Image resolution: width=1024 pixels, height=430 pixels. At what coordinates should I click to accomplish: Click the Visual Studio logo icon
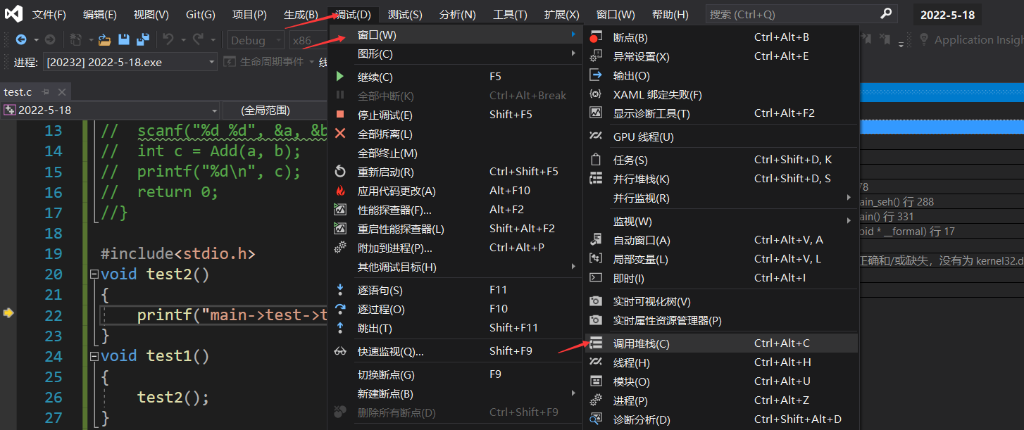click(13, 13)
